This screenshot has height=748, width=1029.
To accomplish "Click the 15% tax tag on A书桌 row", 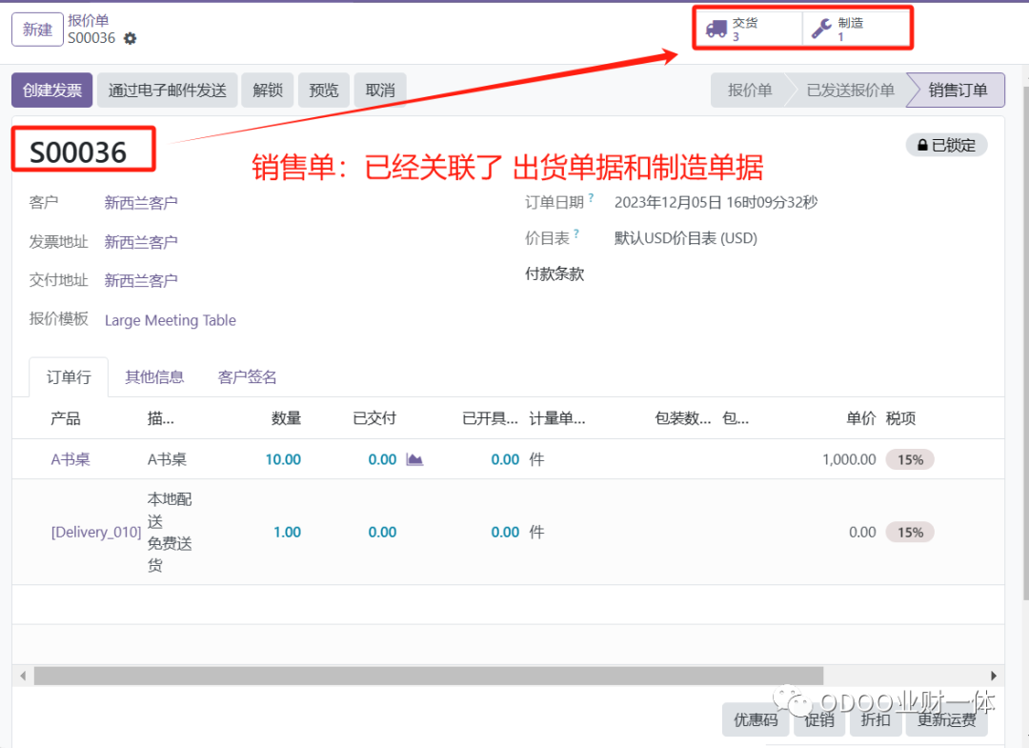I will [x=910, y=459].
